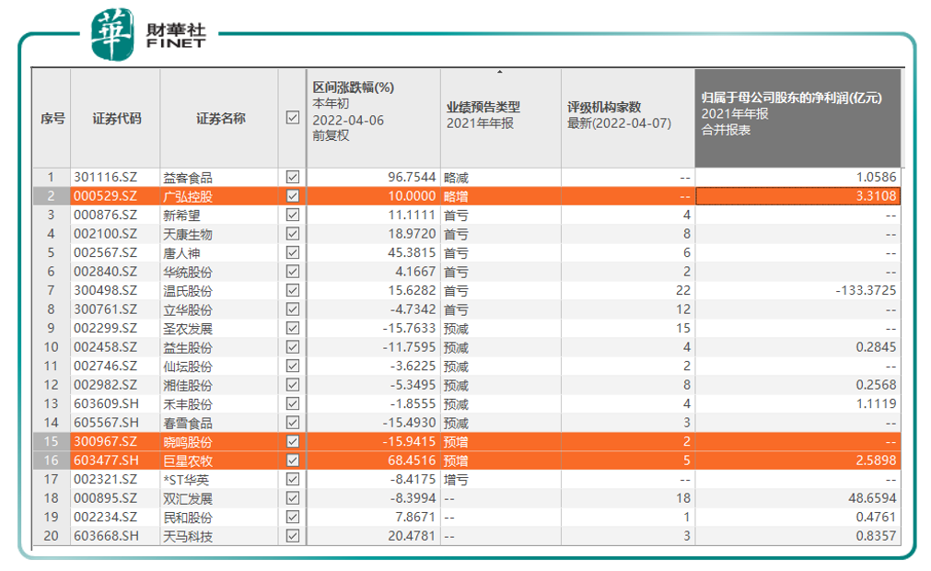The width and height of the screenshot is (931, 571).
Task: Click row number 20
Action: click(51, 536)
